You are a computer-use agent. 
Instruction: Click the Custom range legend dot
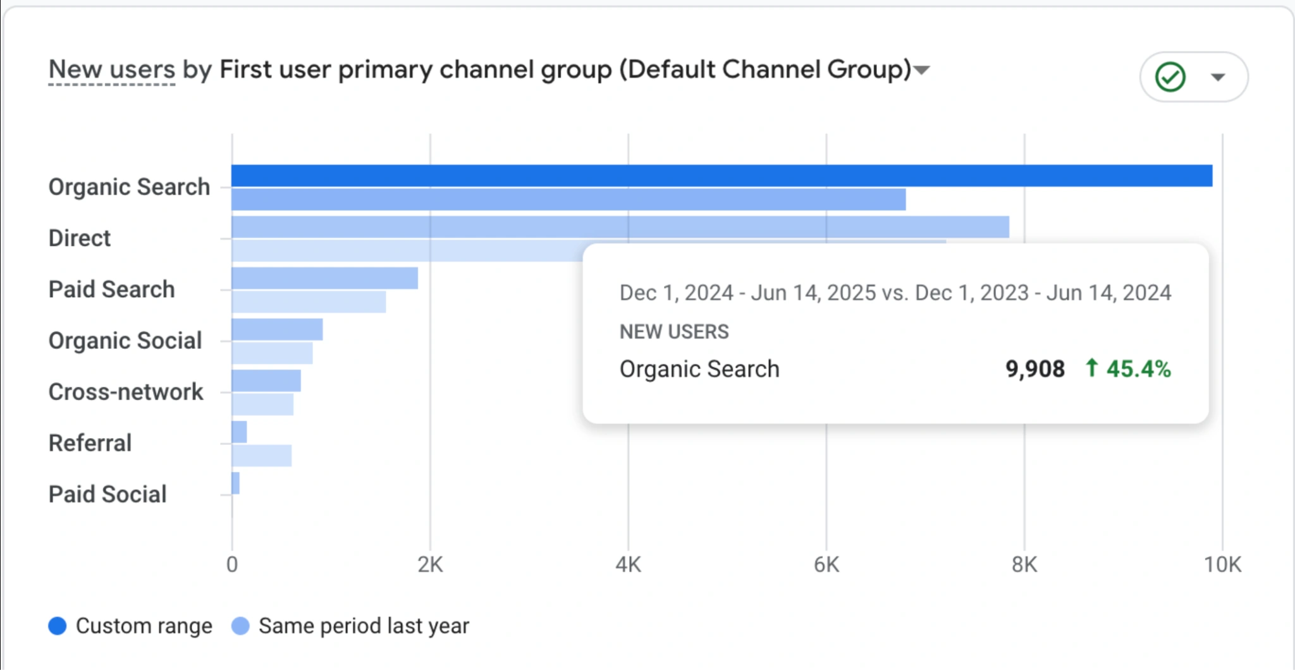click(x=58, y=626)
